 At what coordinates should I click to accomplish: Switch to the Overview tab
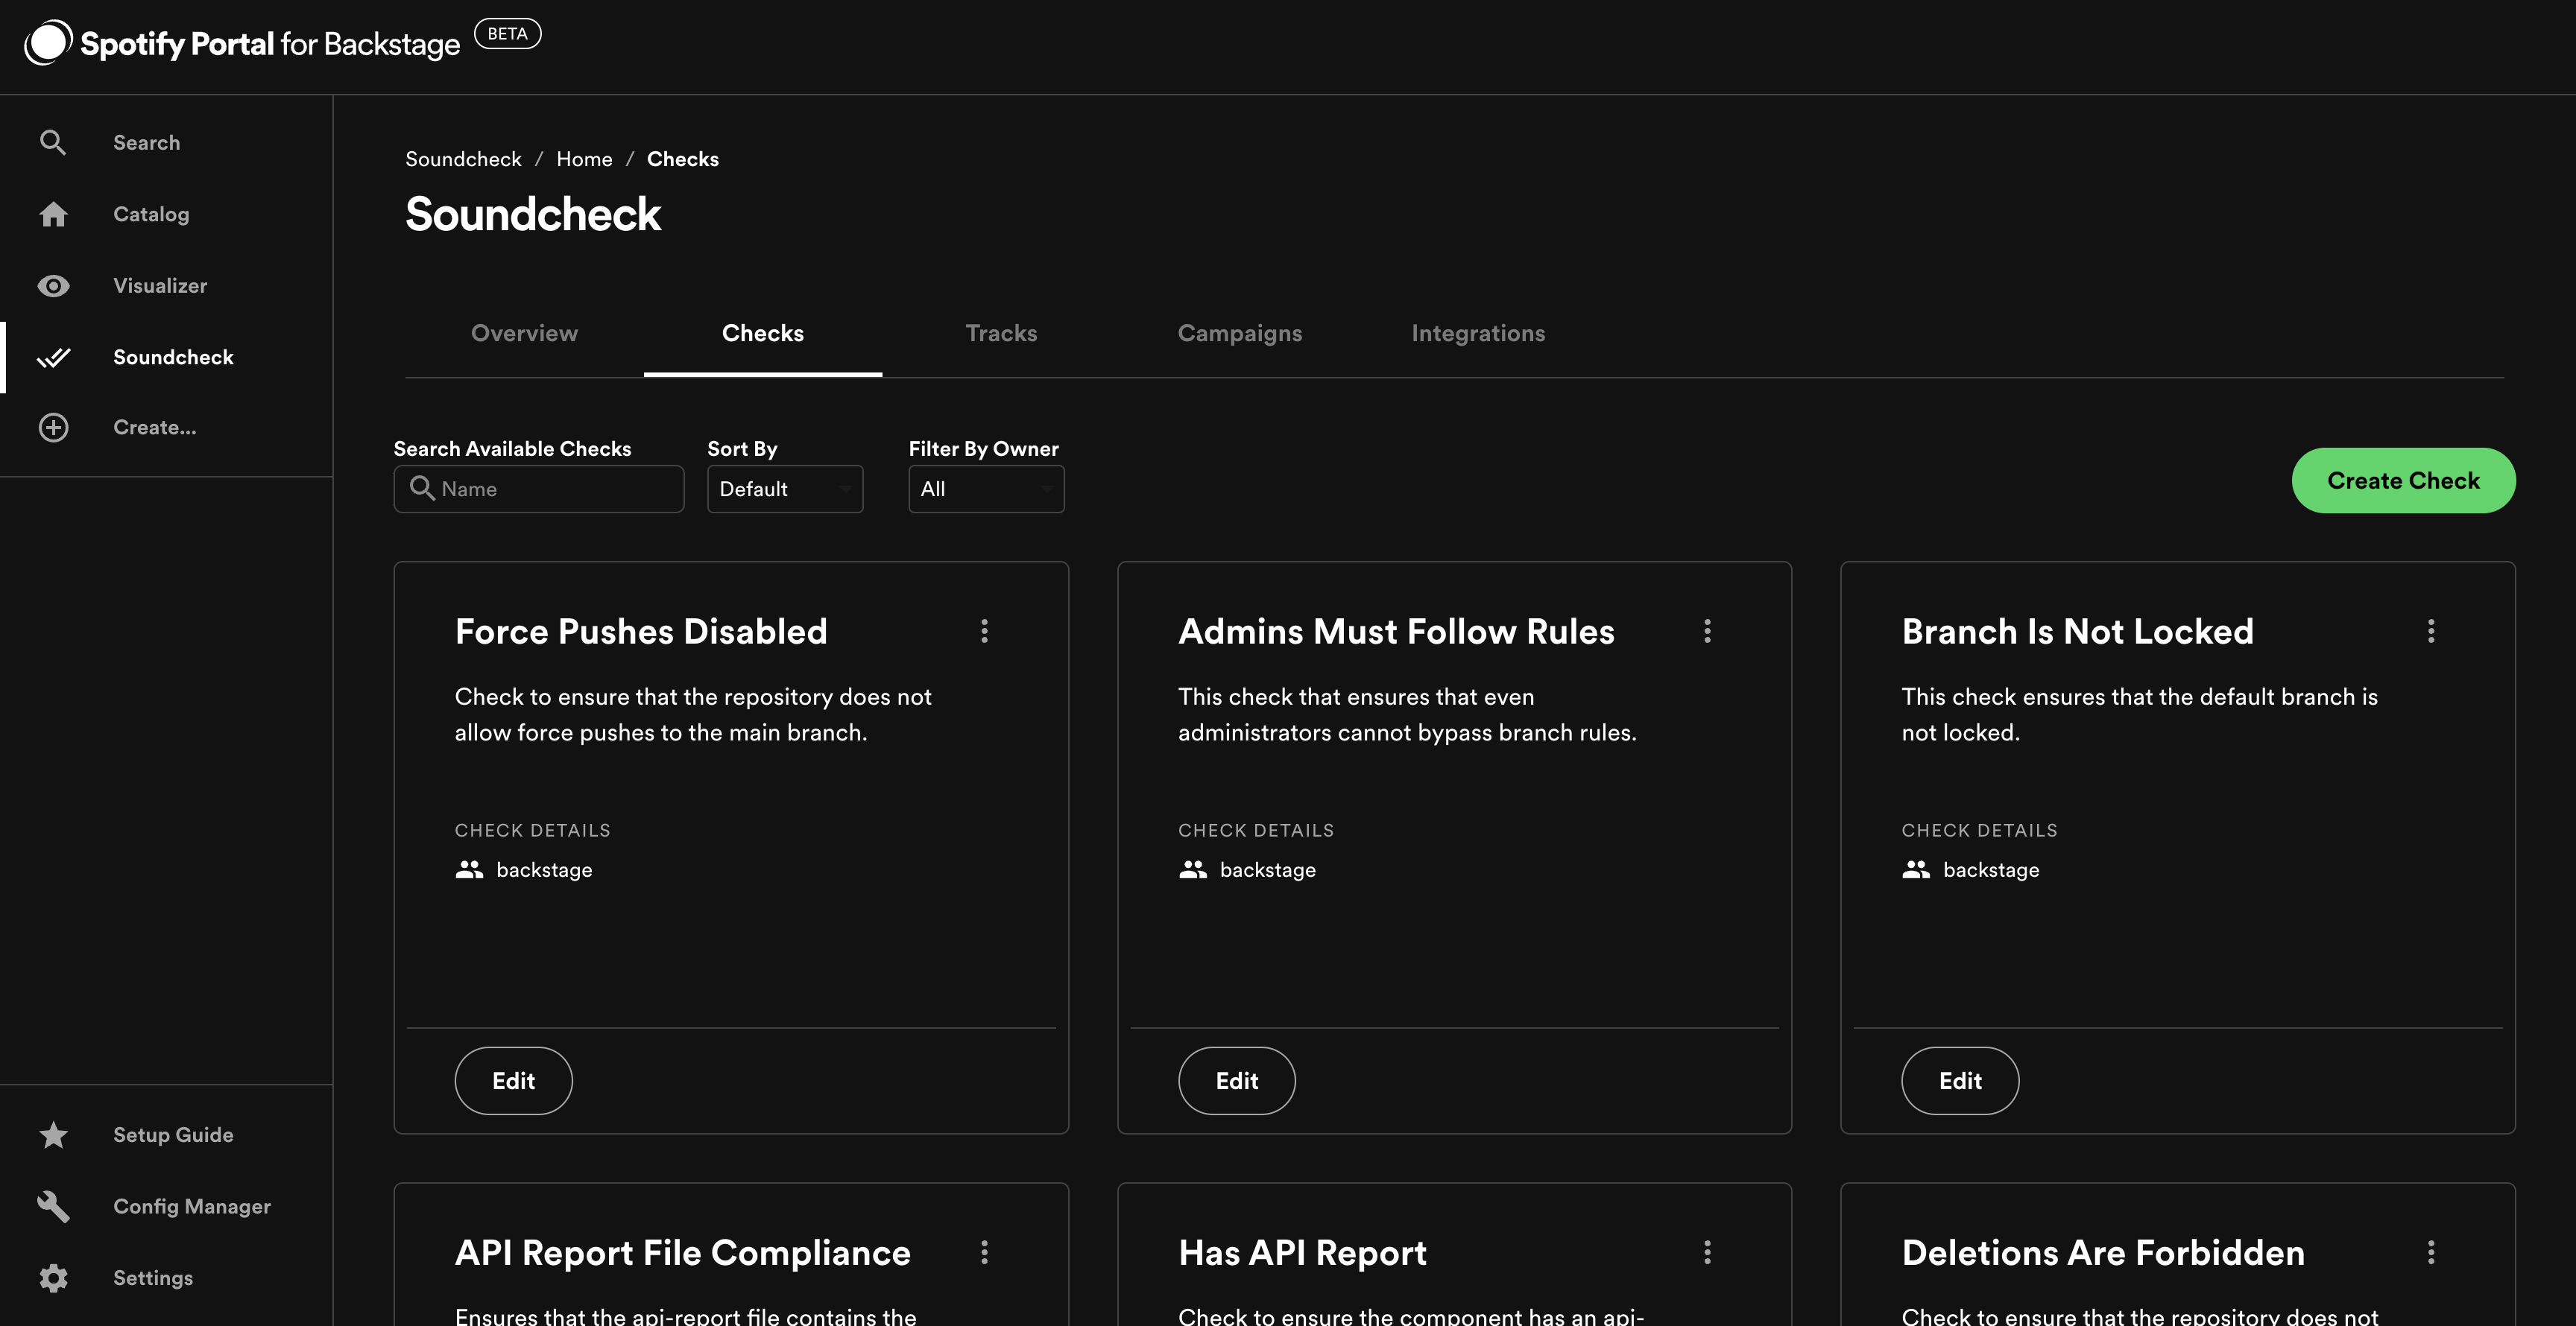[x=524, y=334]
